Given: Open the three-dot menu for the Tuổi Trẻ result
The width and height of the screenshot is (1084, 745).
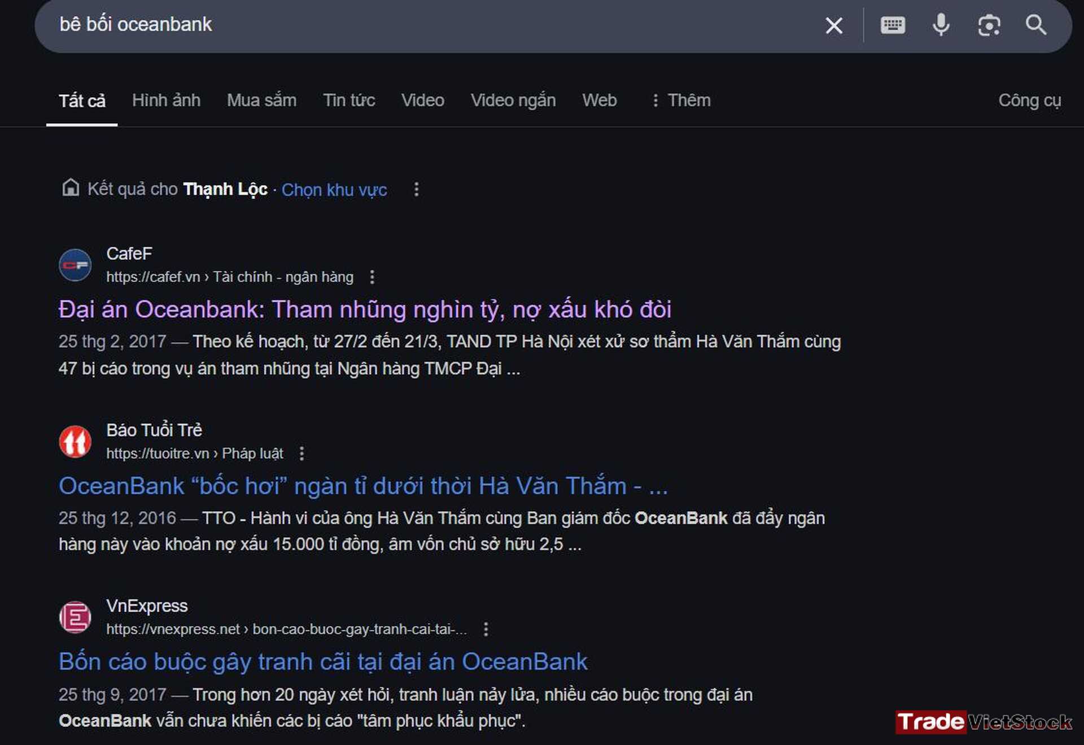Looking at the screenshot, I should click(301, 453).
